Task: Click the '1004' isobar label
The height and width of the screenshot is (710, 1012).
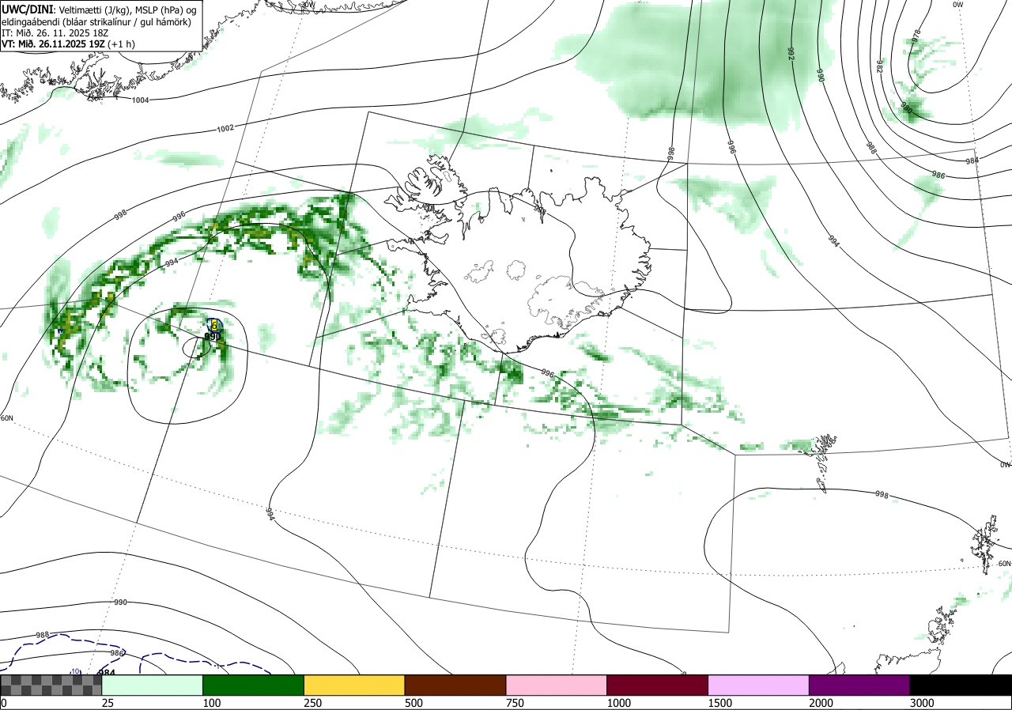Action: 141,100
